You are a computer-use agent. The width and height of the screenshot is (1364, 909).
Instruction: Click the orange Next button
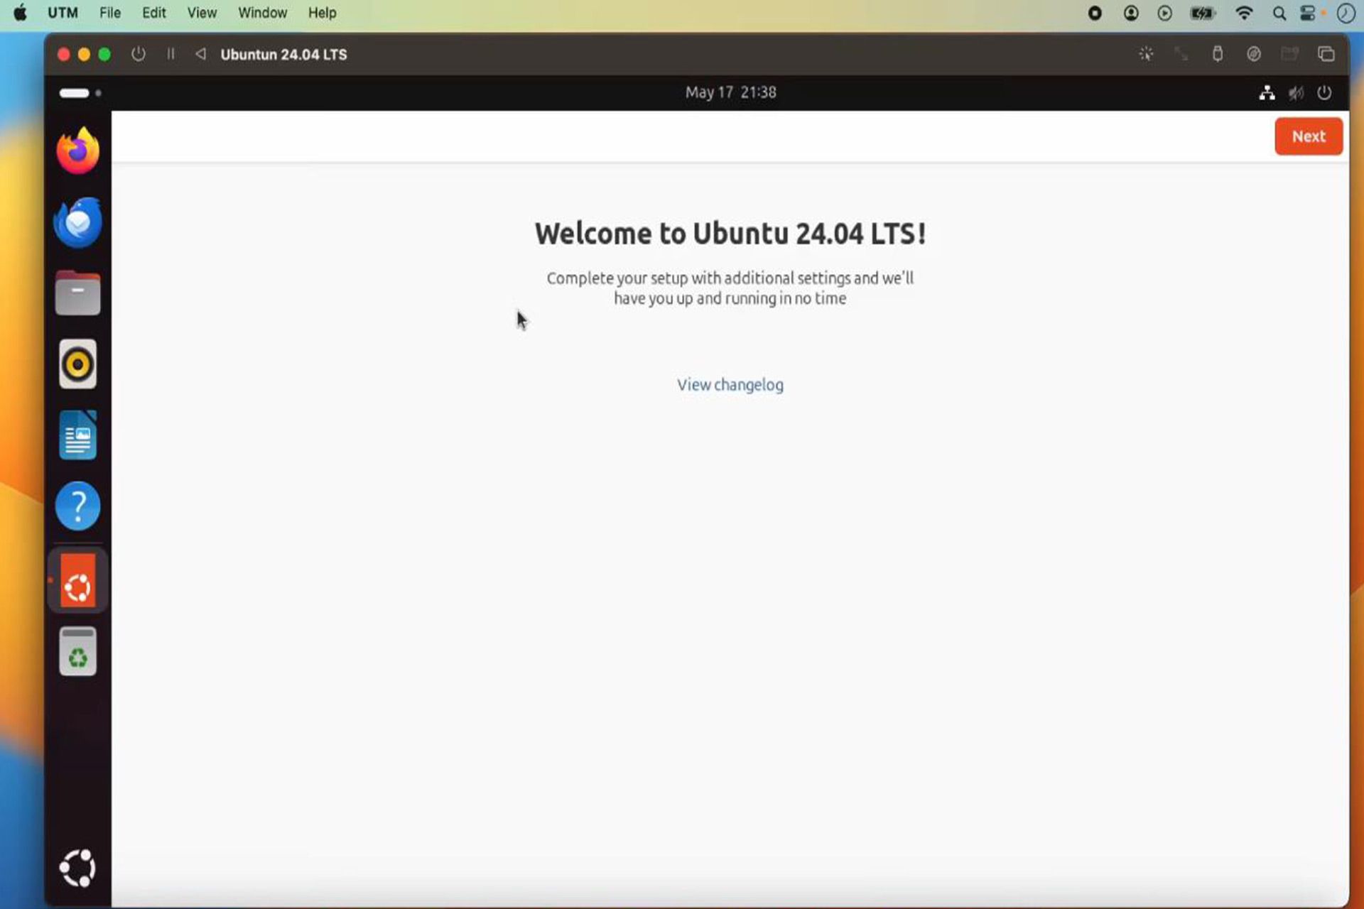click(1309, 136)
